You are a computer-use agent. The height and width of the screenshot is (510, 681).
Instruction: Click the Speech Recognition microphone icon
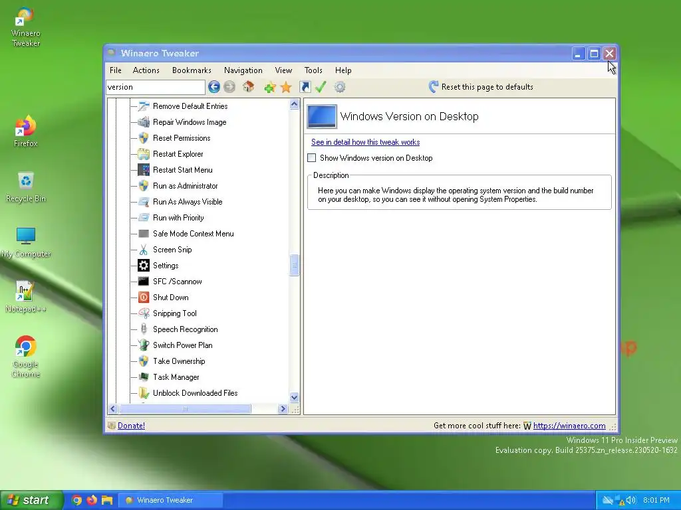[144, 329]
